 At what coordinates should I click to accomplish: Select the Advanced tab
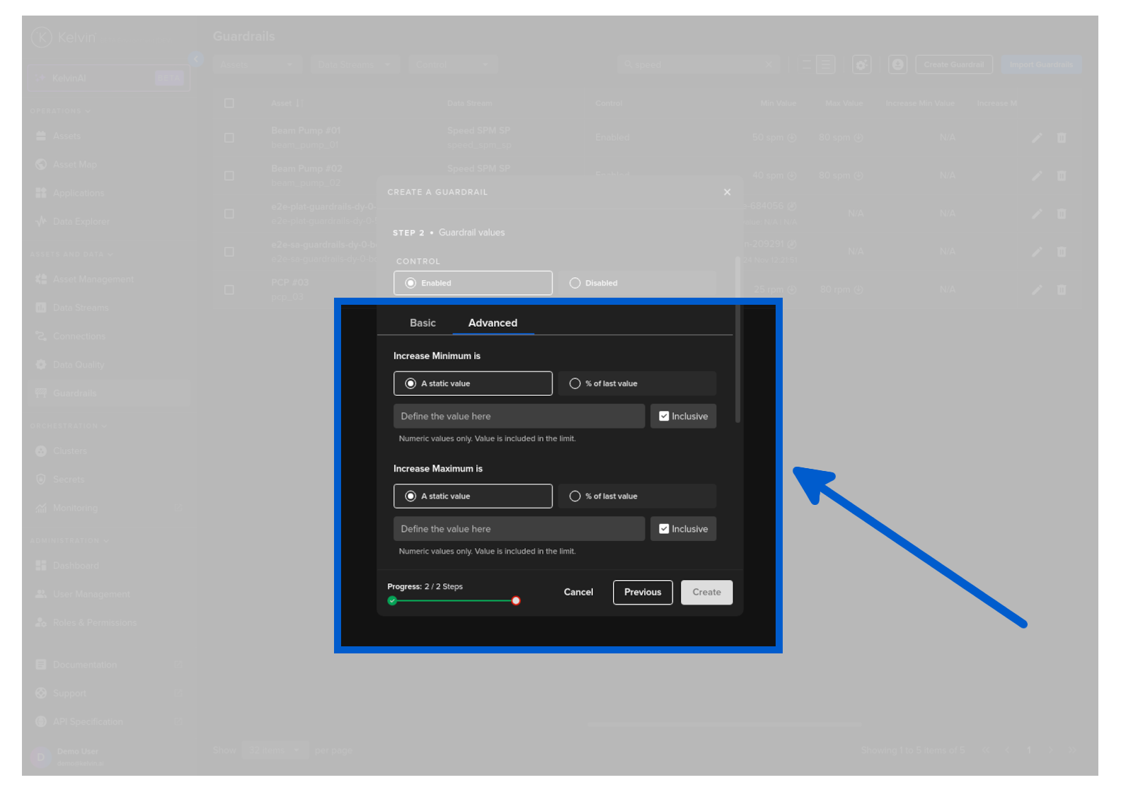[x=493, y=323]
